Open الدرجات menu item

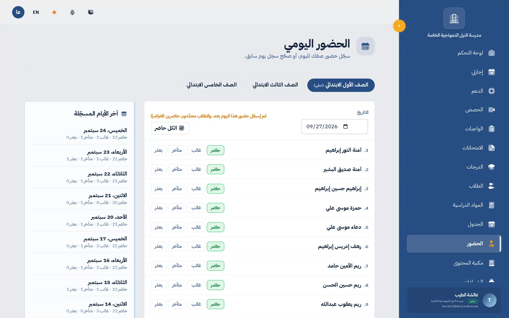[454, 167]
